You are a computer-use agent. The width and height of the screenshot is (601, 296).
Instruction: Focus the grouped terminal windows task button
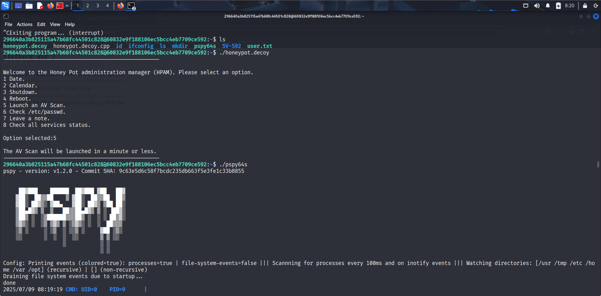[131, 6]
